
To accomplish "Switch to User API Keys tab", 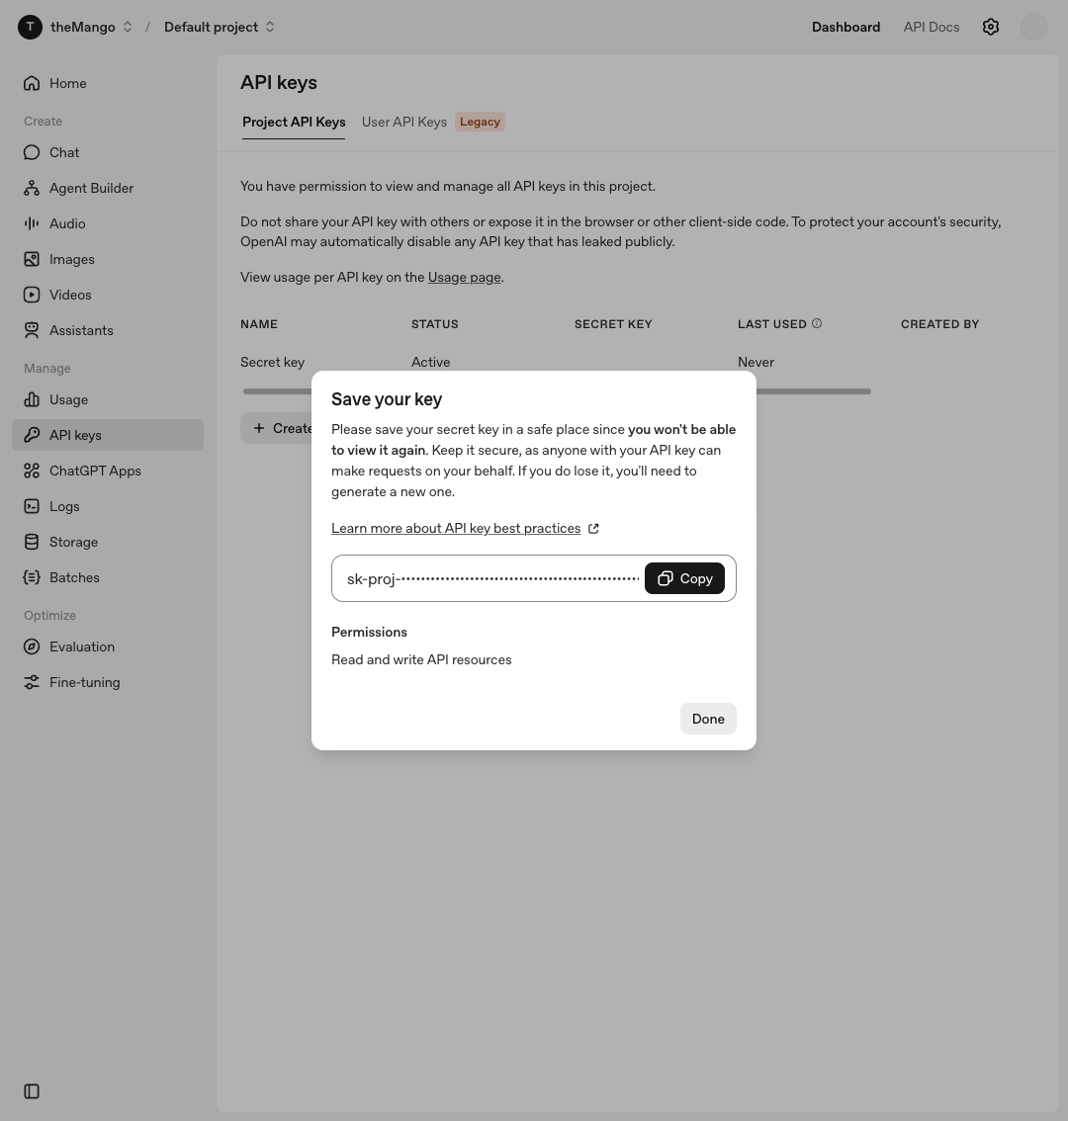I will click(404, 123).
